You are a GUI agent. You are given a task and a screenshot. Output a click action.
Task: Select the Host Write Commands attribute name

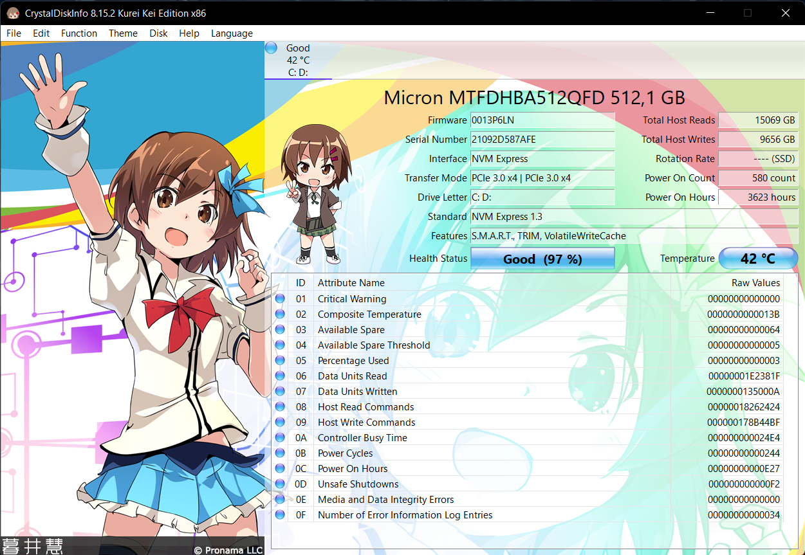[367, 423]
